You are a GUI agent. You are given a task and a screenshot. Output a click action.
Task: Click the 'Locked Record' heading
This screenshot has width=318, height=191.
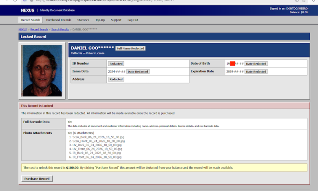pos(33,37)
